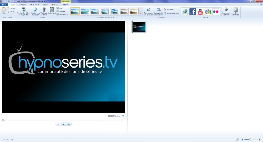The image size is (263, 142).
Task: Select the fifth AutoMovie theme thumbnail
Action: (x=115, y=11)
